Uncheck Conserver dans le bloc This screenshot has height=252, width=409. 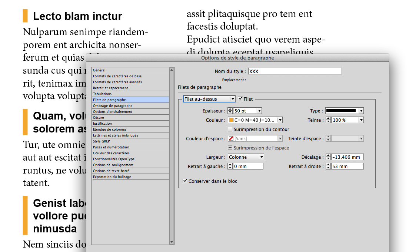(x=185, y=181)
